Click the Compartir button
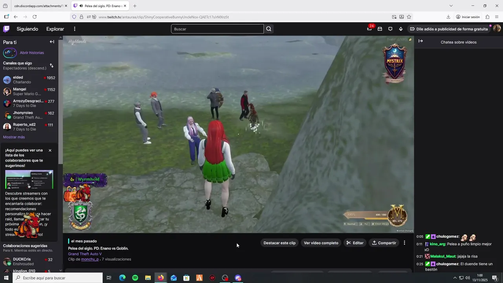 pos(384,243)
